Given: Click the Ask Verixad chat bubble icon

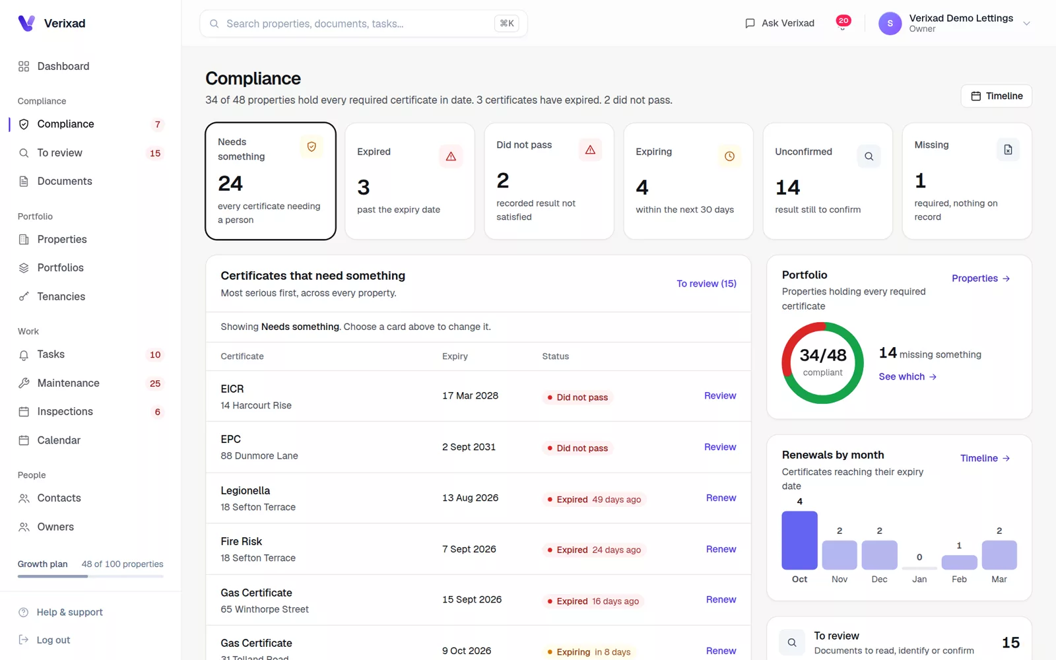Looking at the screenshot, I should [750, 23].
